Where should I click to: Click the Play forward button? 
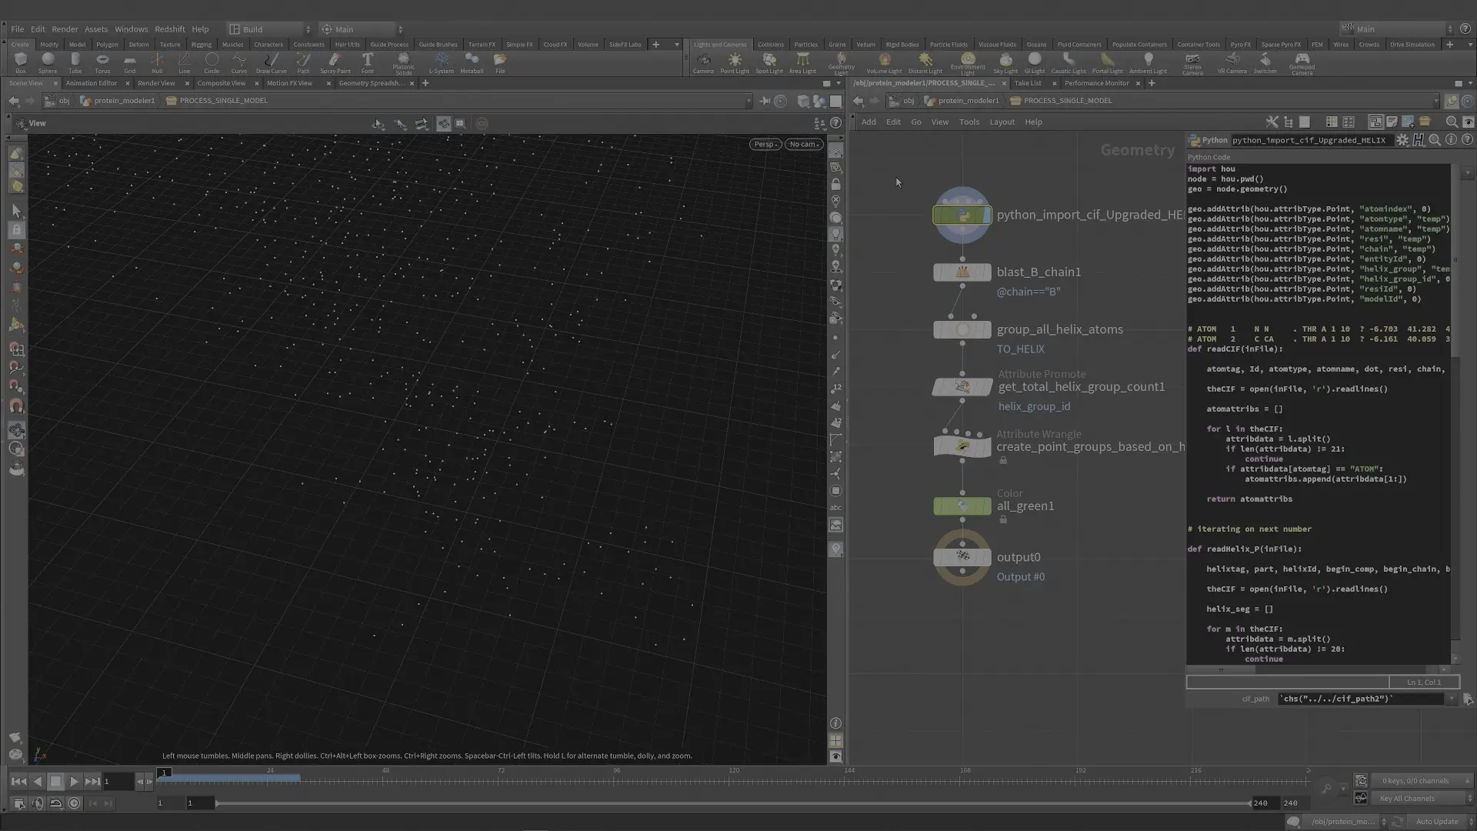[x=74, y=781]
